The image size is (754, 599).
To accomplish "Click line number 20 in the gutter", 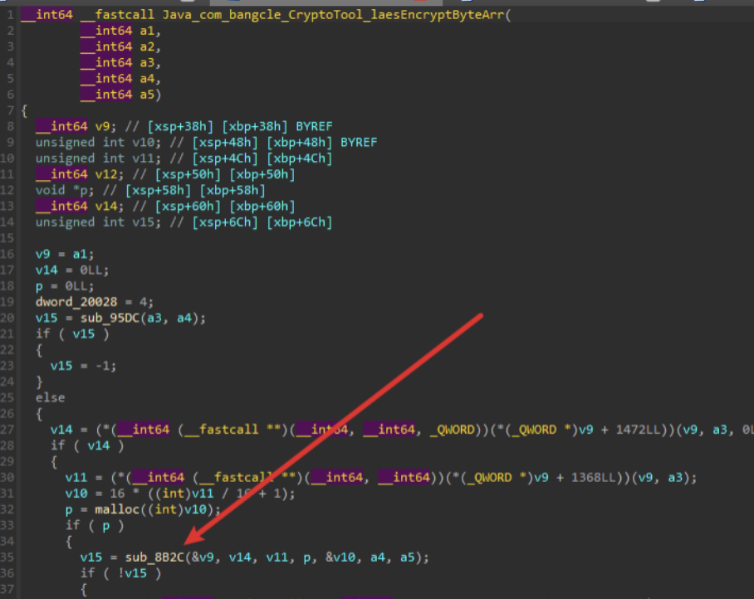I will (x=7, y=318).
